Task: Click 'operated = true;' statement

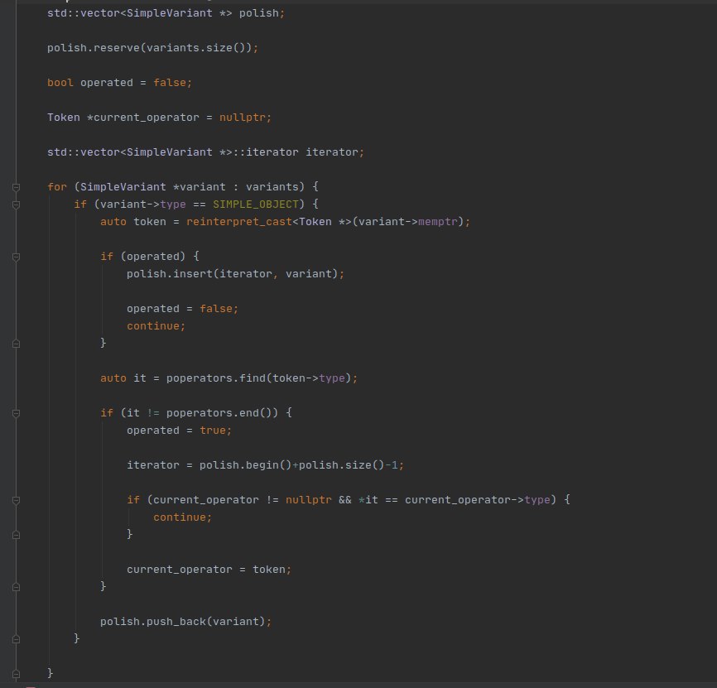Action: pyautogui.click(x=179, y=431)
